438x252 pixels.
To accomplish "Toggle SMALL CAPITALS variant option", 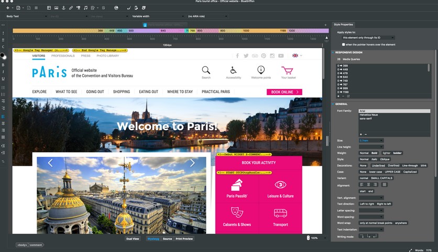I will tap(381, 178).
